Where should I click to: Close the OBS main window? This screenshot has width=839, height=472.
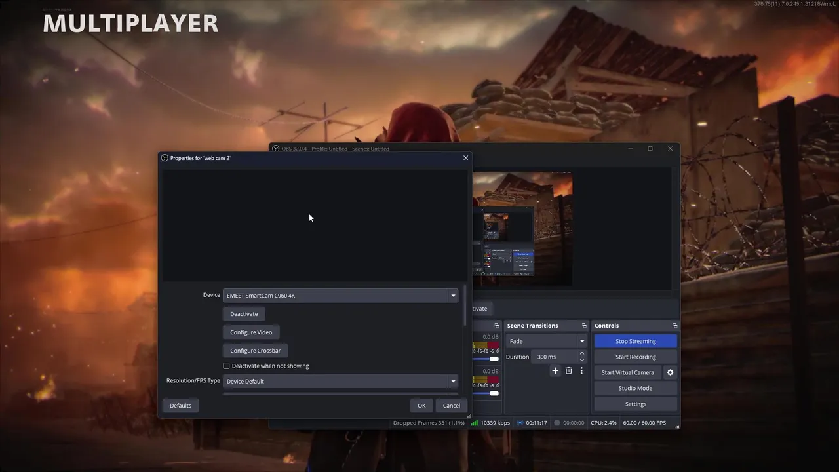coord(670,149)
